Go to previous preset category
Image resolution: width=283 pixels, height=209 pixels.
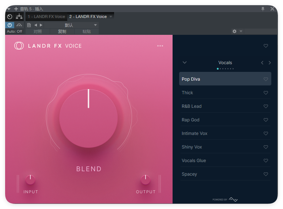pyautogui.click(x=262, y=63)
